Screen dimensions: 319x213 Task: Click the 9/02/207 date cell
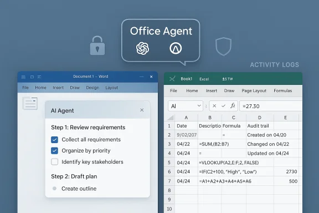(186, 135)
